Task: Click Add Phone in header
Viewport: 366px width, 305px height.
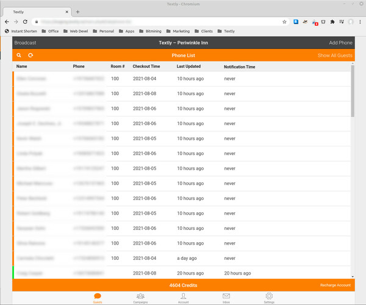Action: tap(340, 43)
